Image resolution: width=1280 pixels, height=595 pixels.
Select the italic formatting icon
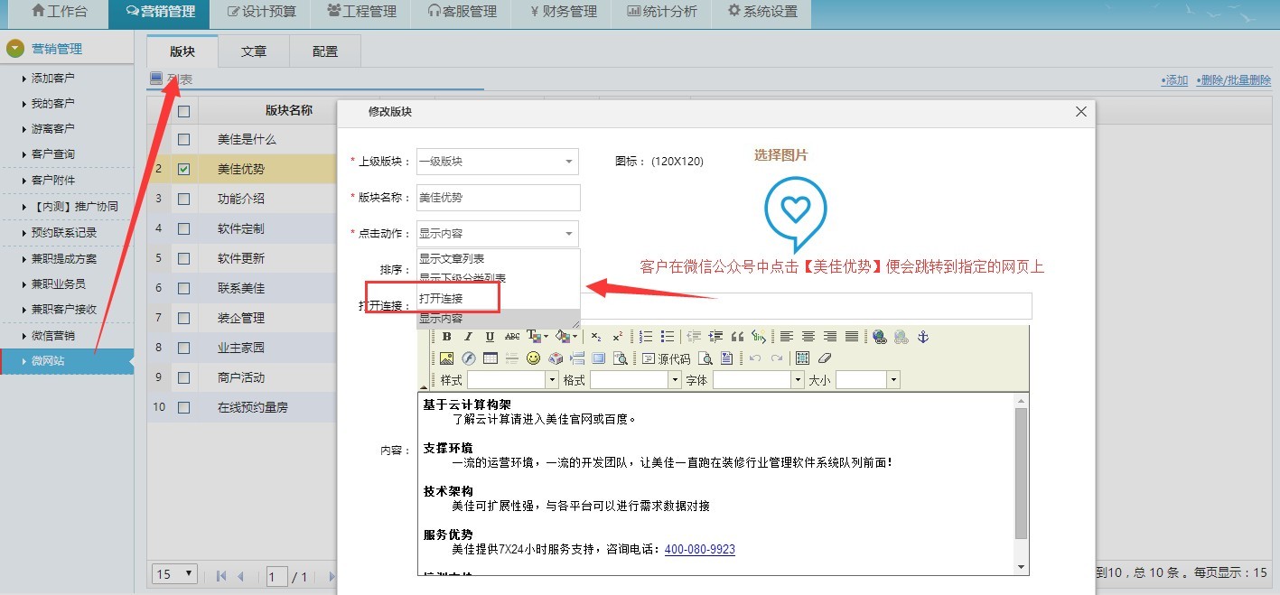tap(470, 337)
